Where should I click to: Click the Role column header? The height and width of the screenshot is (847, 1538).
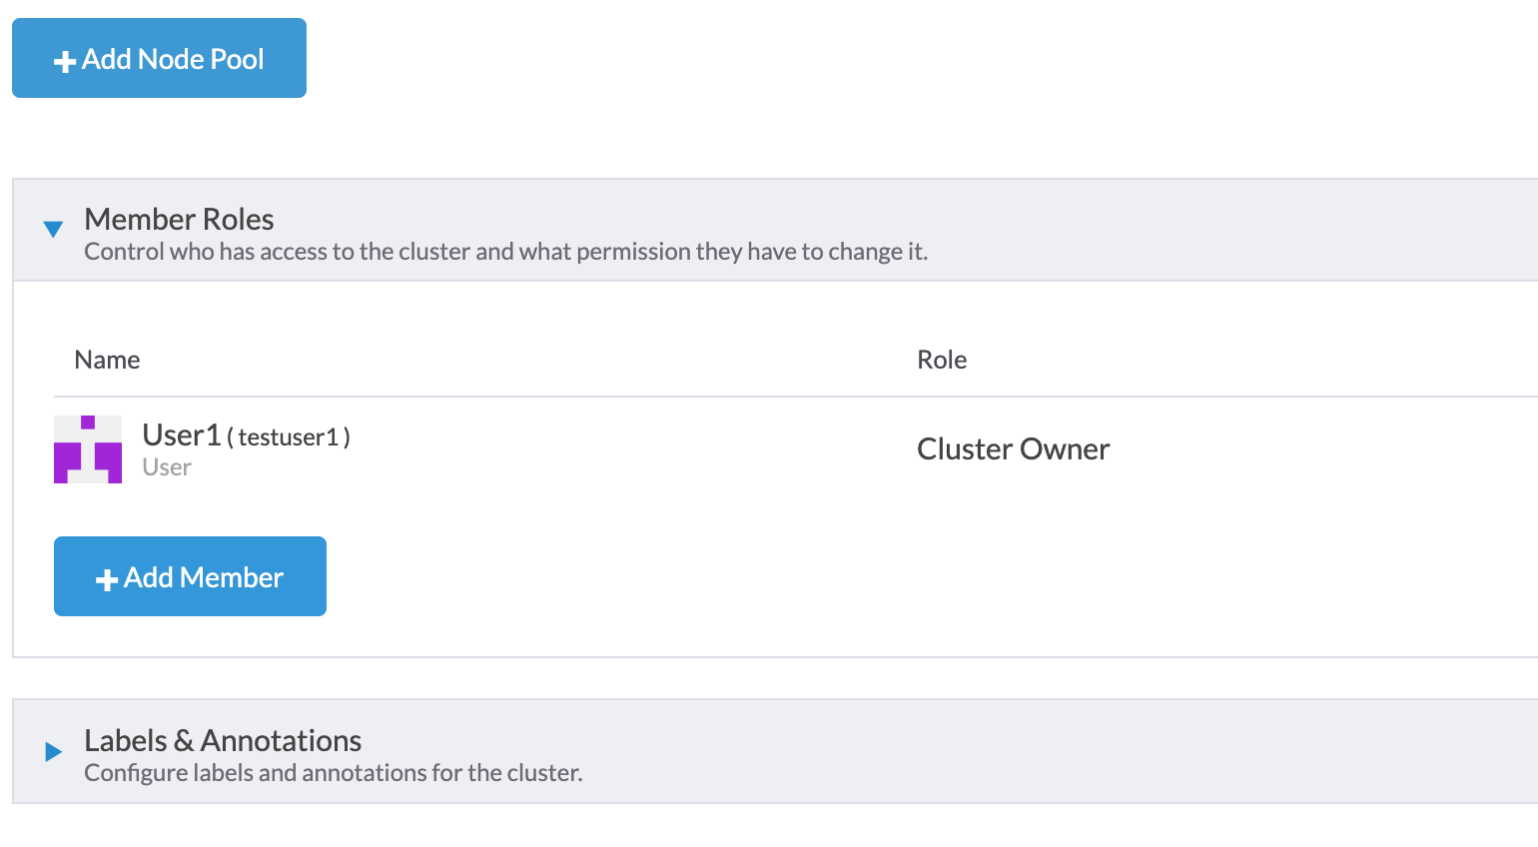pos(942,360)
